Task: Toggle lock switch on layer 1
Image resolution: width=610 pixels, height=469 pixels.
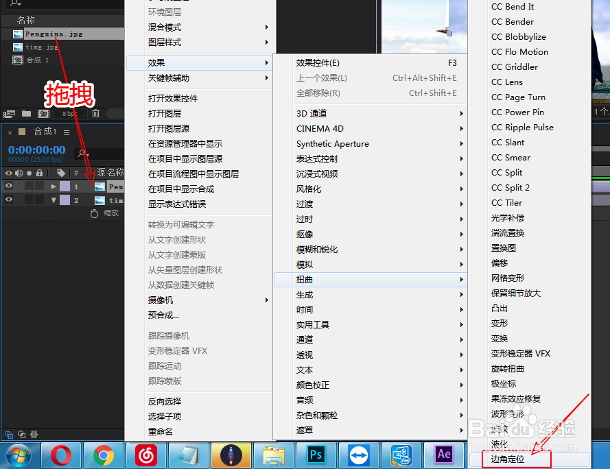Action: click(x=39, y=186)
